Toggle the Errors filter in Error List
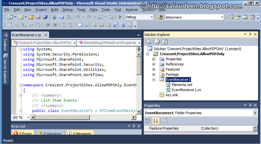The image size is (261, 144). pos(23,133)
